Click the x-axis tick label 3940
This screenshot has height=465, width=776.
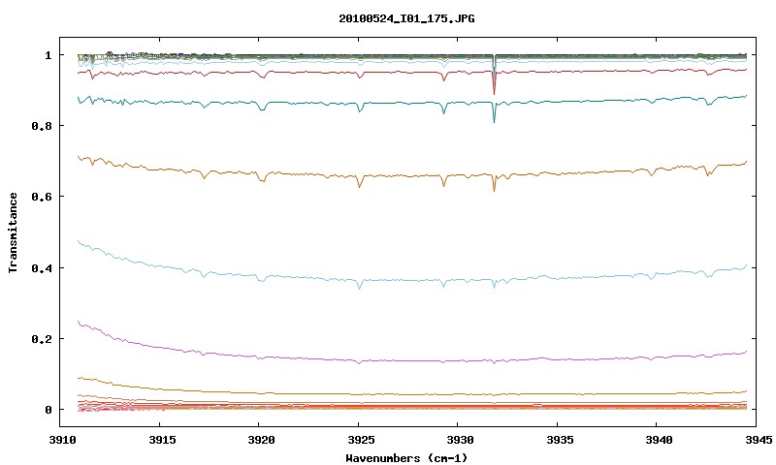tap(659, 440)
